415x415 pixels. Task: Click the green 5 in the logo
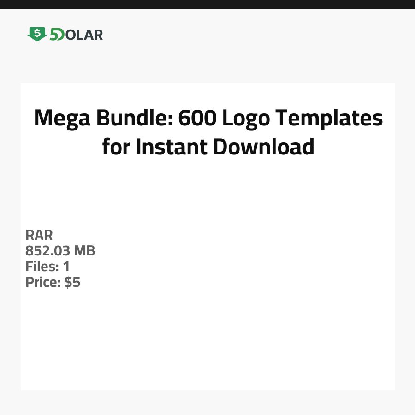click(54, 35)
